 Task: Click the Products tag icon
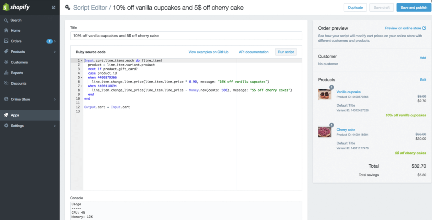tap(6, 51)
